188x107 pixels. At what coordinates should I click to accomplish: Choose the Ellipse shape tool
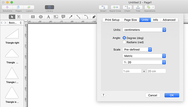click(41, 17)
